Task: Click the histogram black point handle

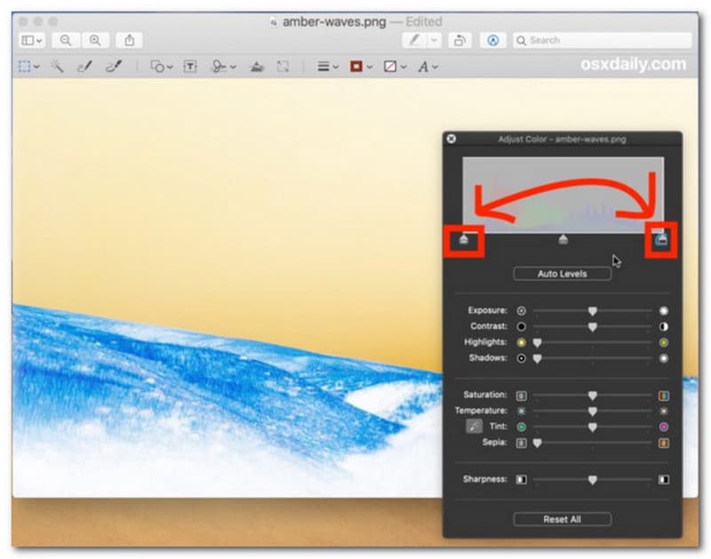Action: point(463,239)
